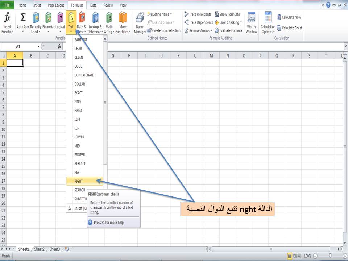This screenshot has height=261, width=348.
Task: Open the Insert Function dialog icon
Action: pos(7,18)
